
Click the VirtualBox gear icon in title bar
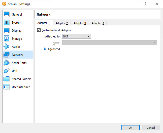click(4, 4)
